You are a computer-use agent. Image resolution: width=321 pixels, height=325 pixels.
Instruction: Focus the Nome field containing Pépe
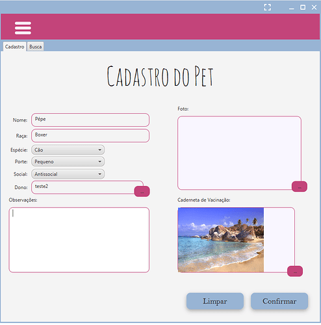tap(90, 120)
